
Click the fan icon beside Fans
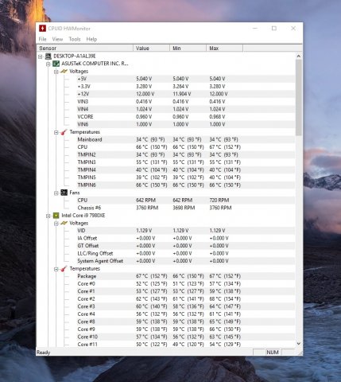click(x=64, y=193)
